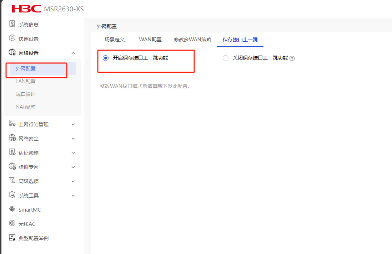The height and width of the screenshot is (254, 392).
Task: Click the help icon beside 关闭保存接口上一跳功能
Action: tap(292, 58)
